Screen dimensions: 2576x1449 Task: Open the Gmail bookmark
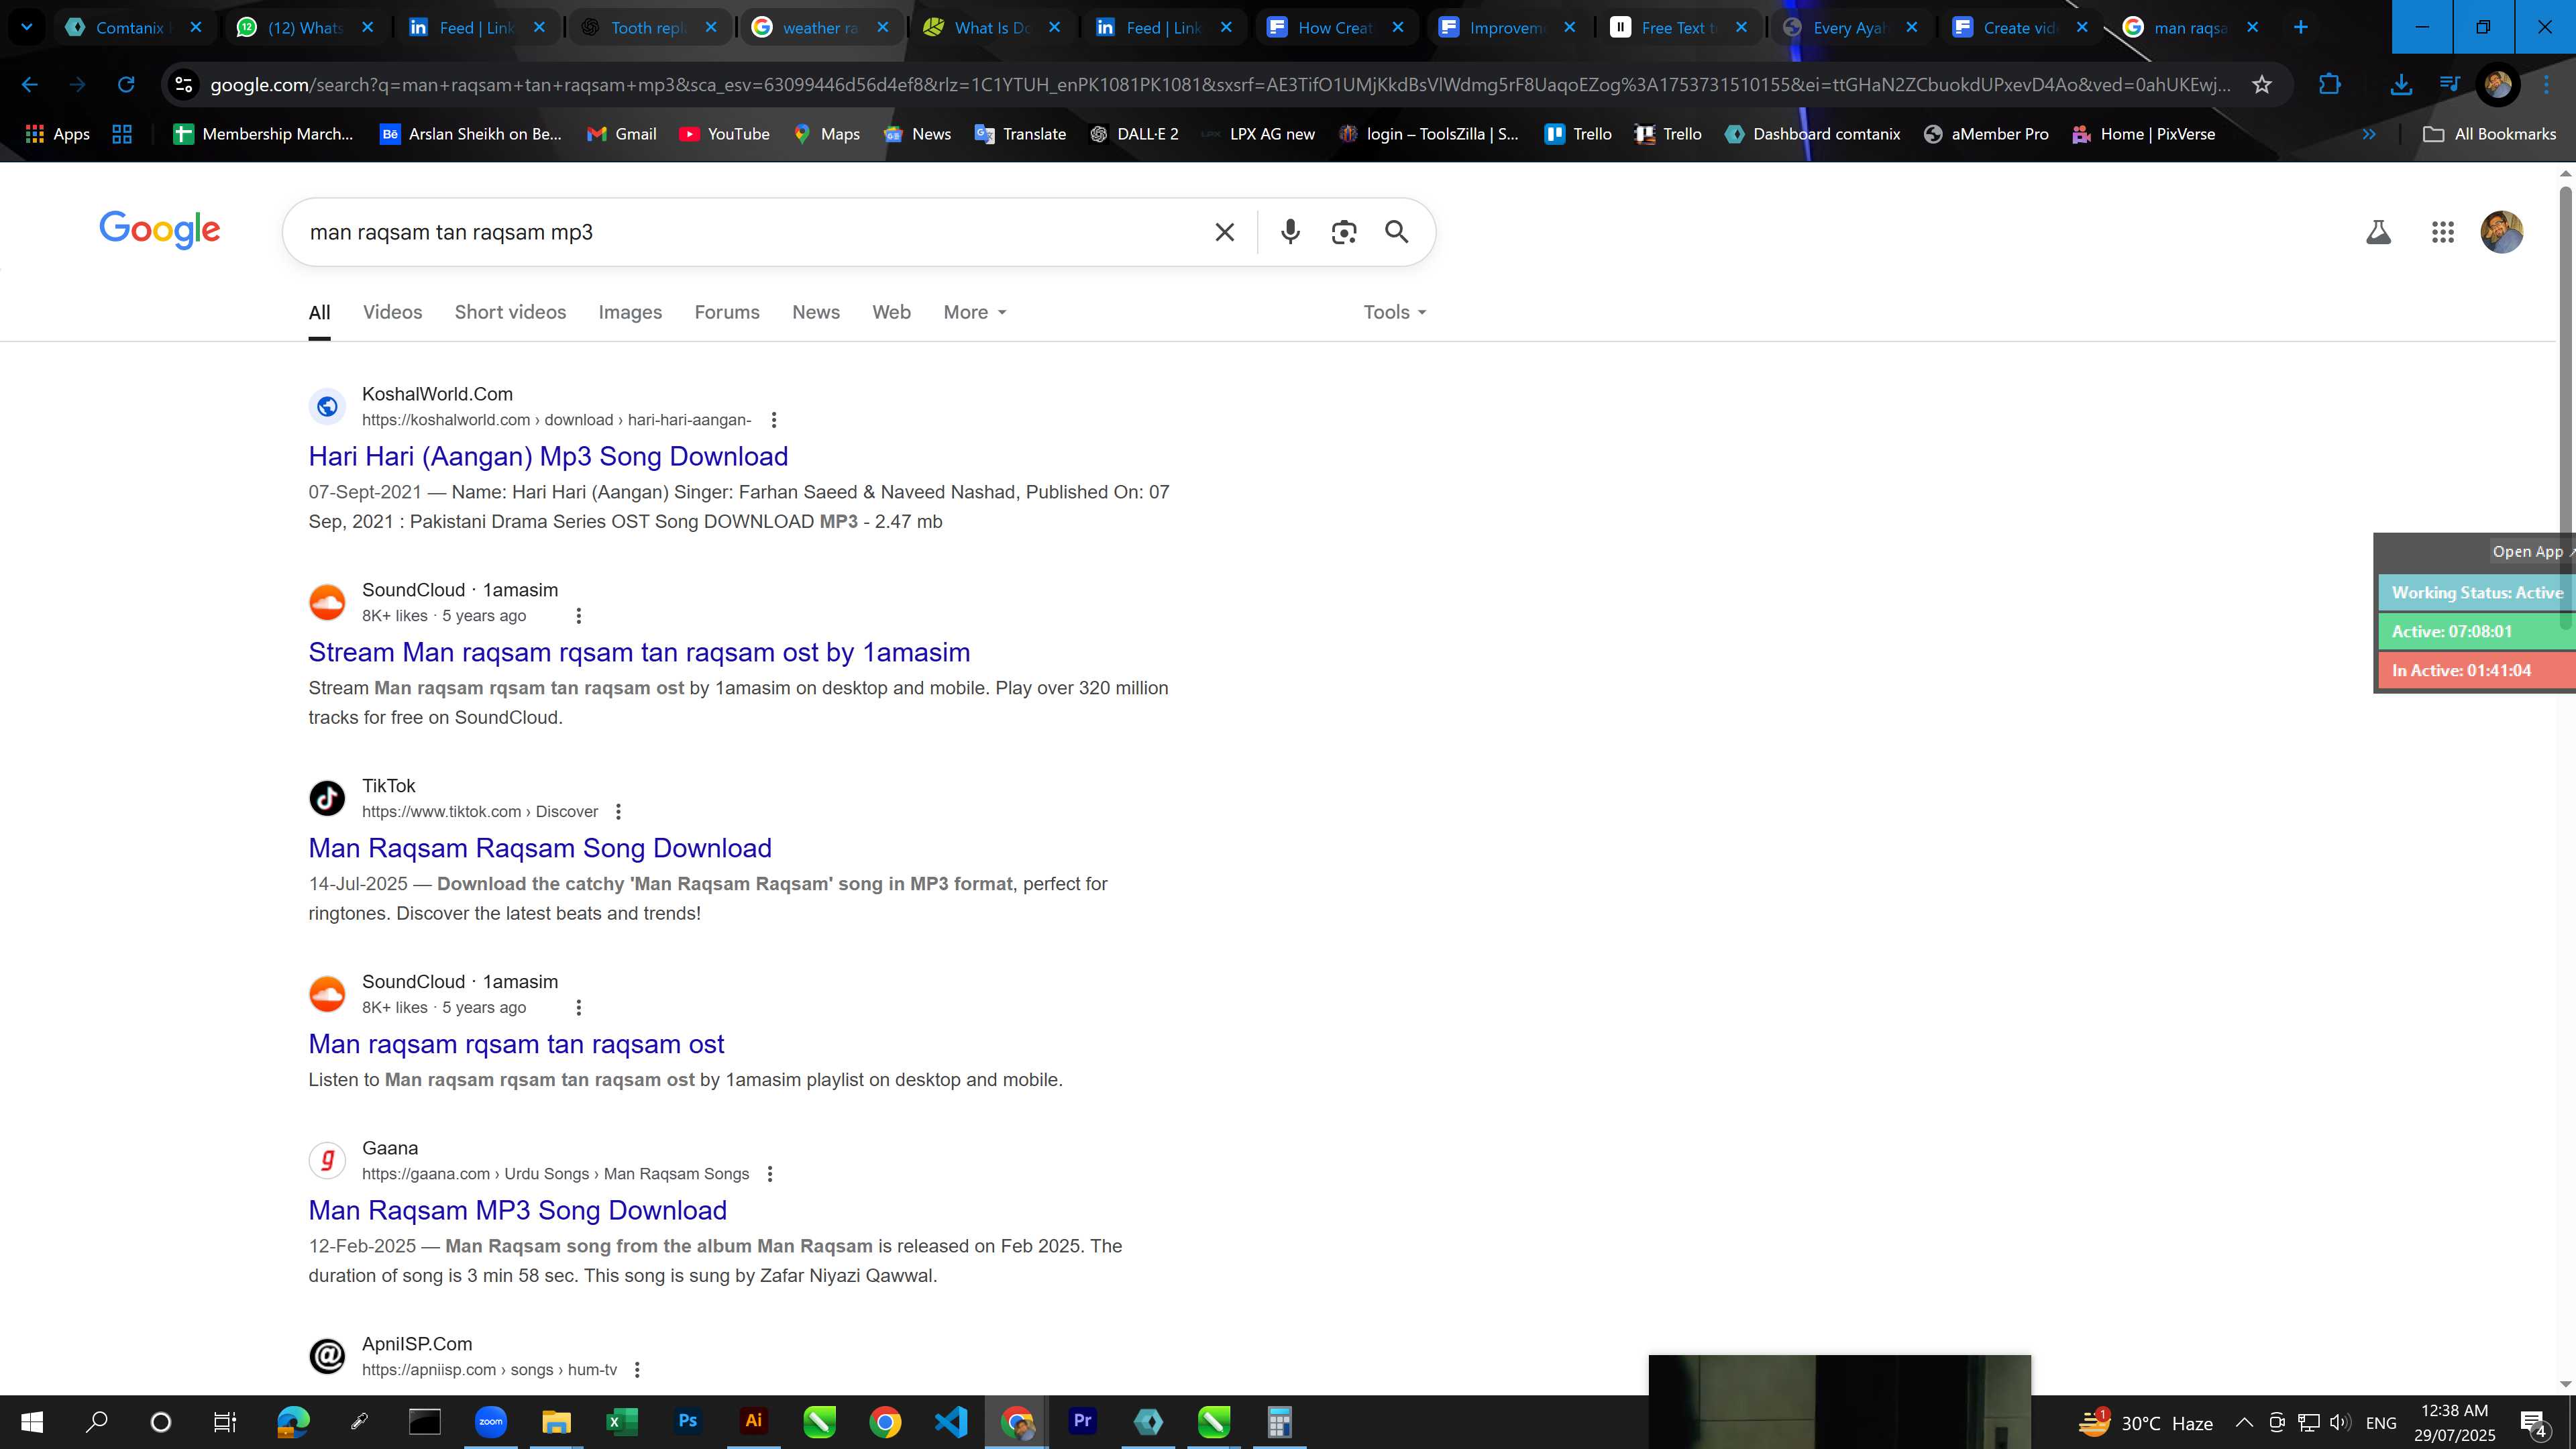(621, 134)
